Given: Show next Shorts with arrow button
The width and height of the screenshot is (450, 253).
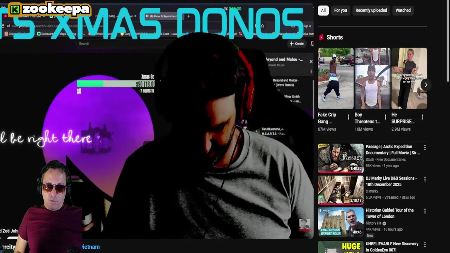Looking at the screenshot, I should [426, 85].
